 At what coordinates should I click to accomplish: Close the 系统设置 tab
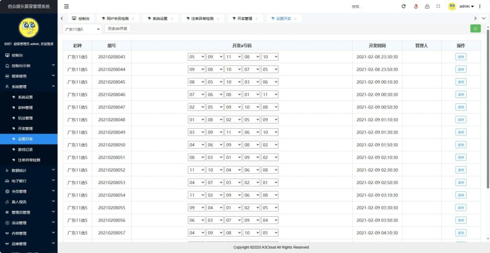coord(173,19)
